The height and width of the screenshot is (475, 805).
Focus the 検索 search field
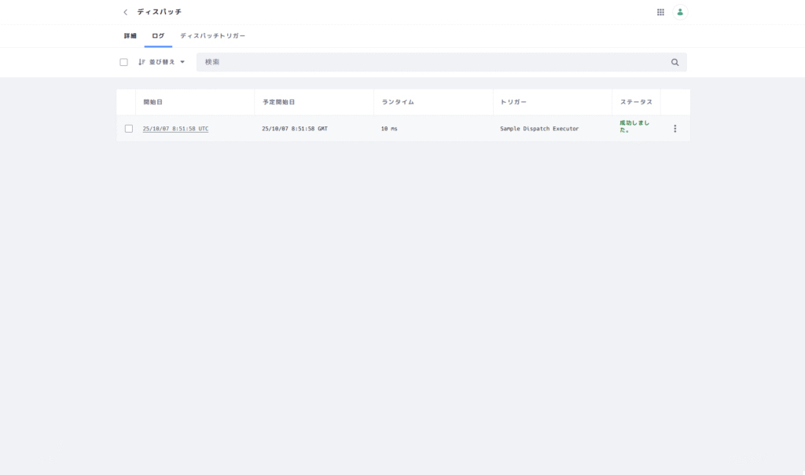(x=432, y=62)
